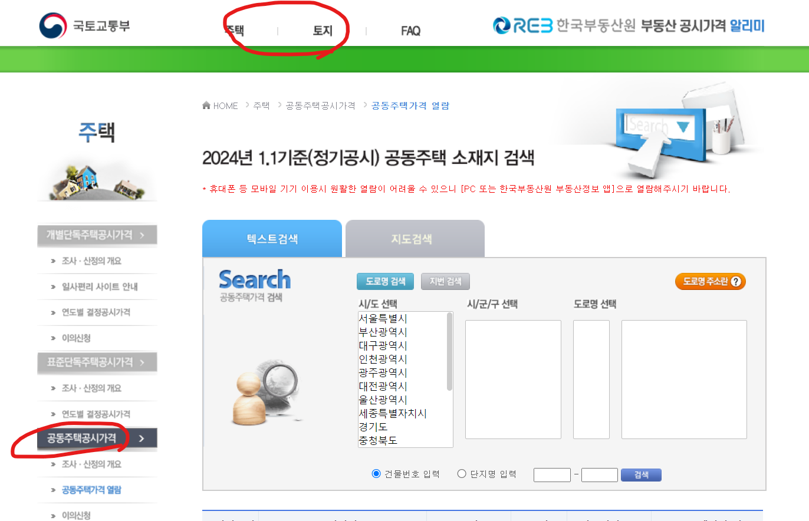Open 연도별 결정공시가격 under 표준단독주택공시가격
Viewport: 809px width, 521px height.
pyautogui.click(x=96, y=414)
